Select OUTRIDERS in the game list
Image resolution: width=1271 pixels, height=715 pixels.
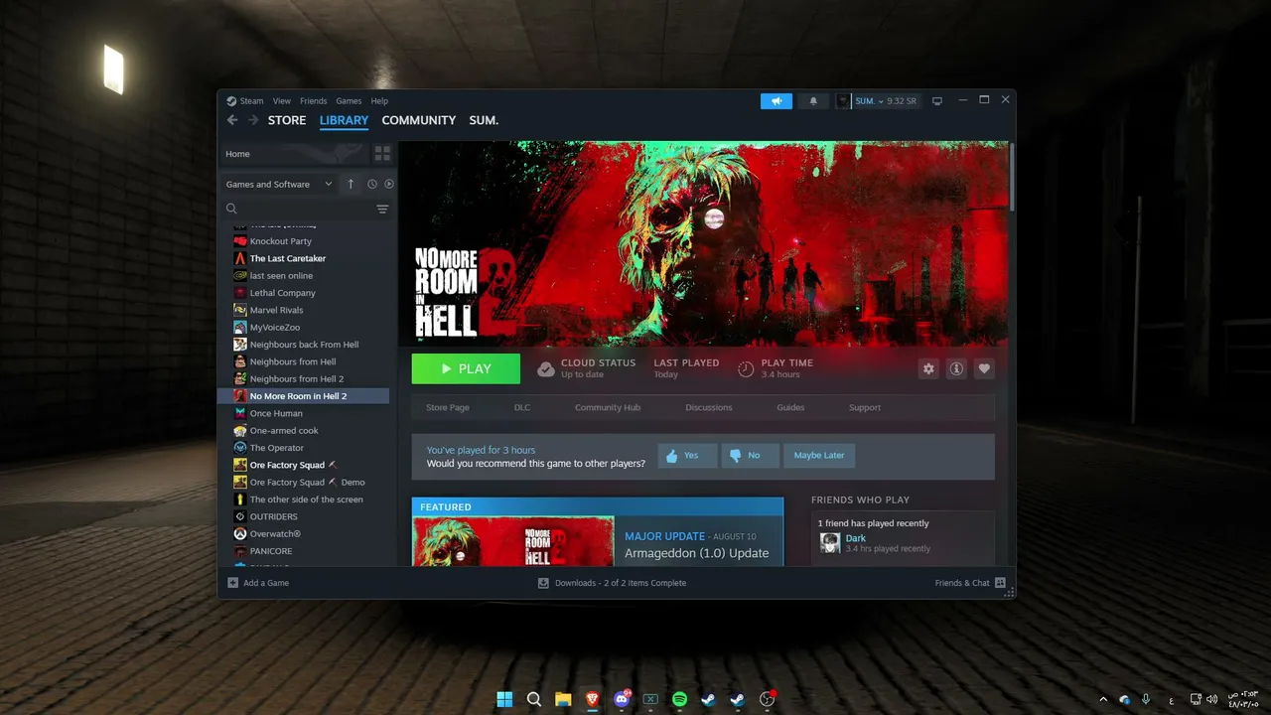(274, 516)
